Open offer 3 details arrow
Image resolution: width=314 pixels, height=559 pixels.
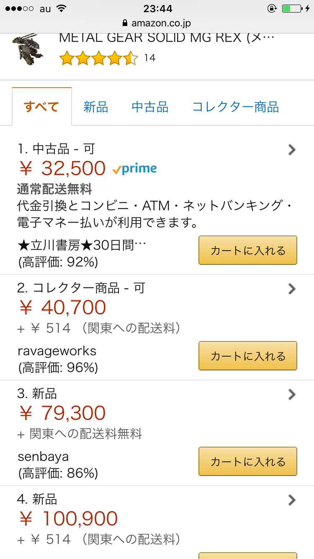[292, 394]
